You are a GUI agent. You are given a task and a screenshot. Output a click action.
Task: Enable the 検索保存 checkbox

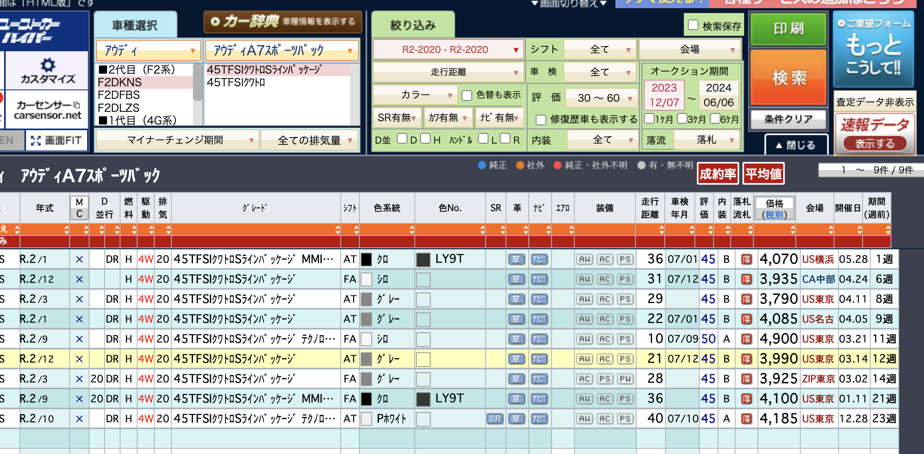[x=693, y=25]
